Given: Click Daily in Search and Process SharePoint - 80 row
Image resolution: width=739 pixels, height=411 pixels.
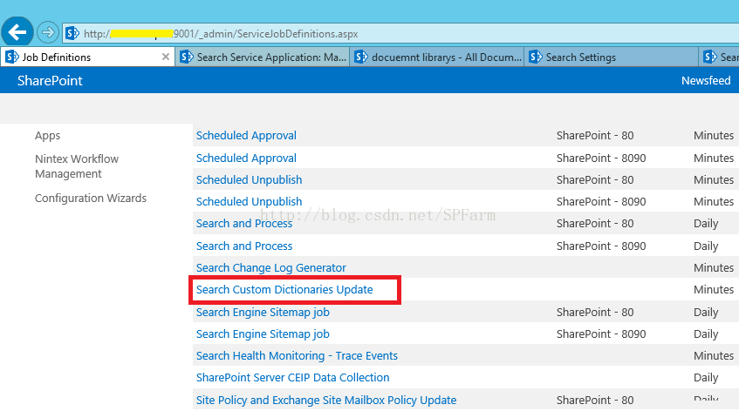Looking at the screenshot, I should 706,224.
